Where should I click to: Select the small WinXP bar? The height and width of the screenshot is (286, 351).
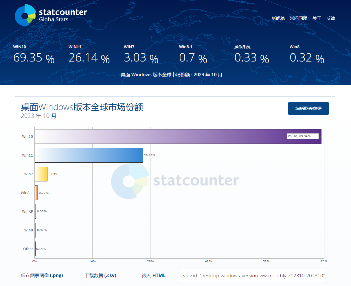[35, 211]
